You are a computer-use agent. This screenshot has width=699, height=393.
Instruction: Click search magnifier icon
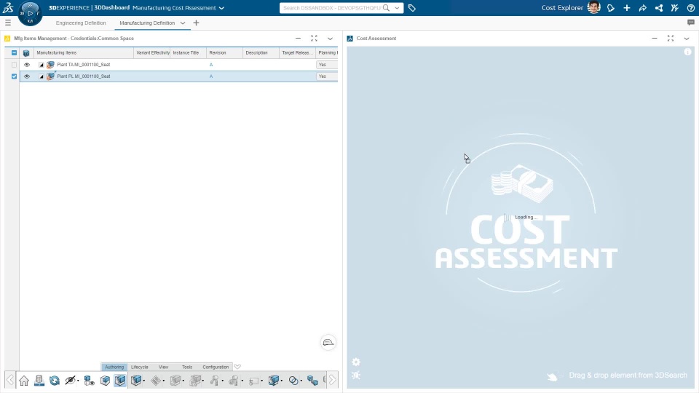coord(386,8)
